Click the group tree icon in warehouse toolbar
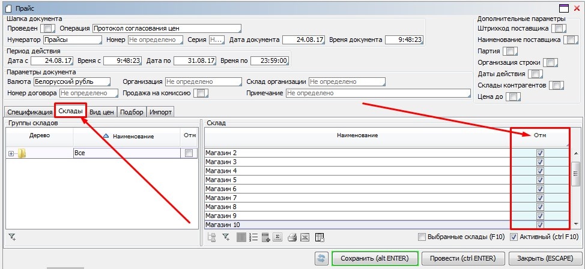585x269 pixels. pos(211,237)
